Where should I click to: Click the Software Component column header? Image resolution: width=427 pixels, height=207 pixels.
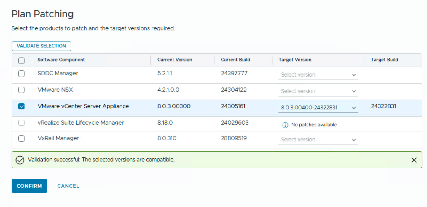(x=61, y=60)
